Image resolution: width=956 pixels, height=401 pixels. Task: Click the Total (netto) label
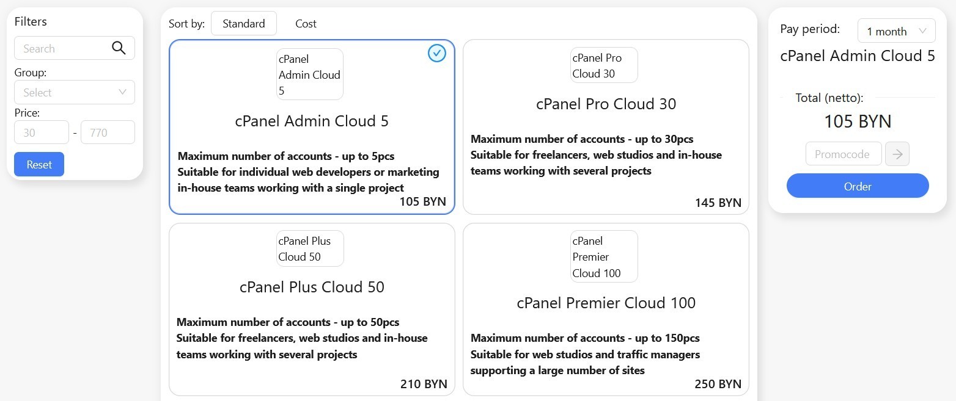coord(829,98)
